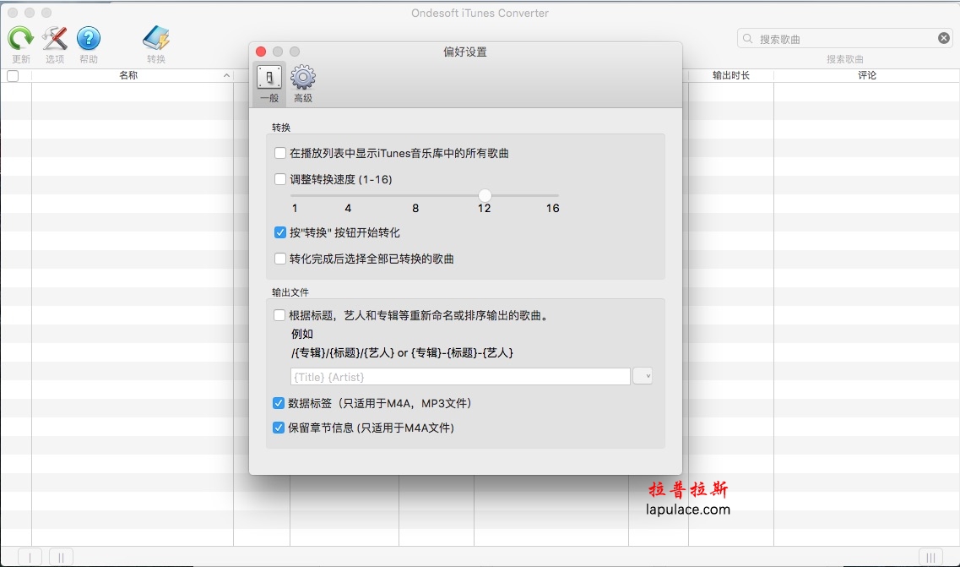The width and height of the screenshot is (960, 567).
Task: Click the {Title} {Artist} filename pattern field
Action: pos(460,376)
